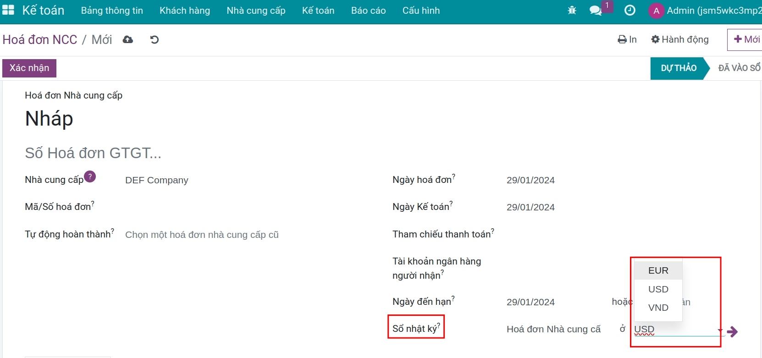The image size is (762, 358).
Task: Click the Ngày hoá đơn label
Action: pos(422,180)
